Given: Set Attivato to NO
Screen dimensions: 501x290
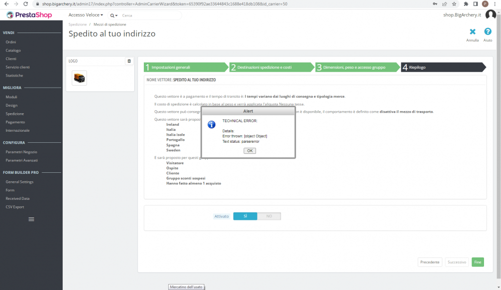Looking at the screenshot, I should click(269, 216).
